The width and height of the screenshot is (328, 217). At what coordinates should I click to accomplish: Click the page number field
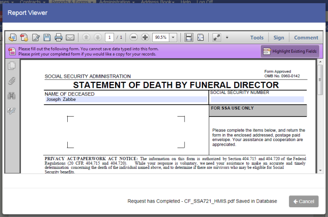click(x=109, y=37)
